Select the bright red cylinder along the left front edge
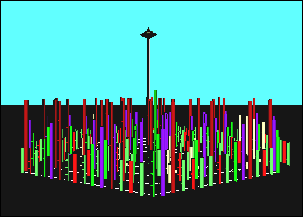Image resolution: width=303 pixels, height=217 pixels. (x=75, y=169)
